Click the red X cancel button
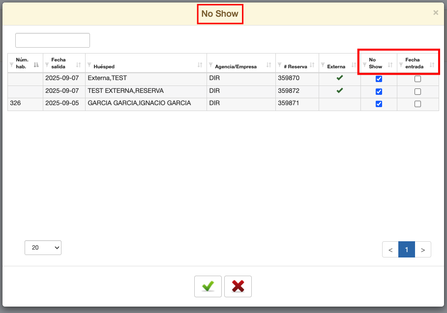Viewport: 447px width, 313px height. [238, 286]
